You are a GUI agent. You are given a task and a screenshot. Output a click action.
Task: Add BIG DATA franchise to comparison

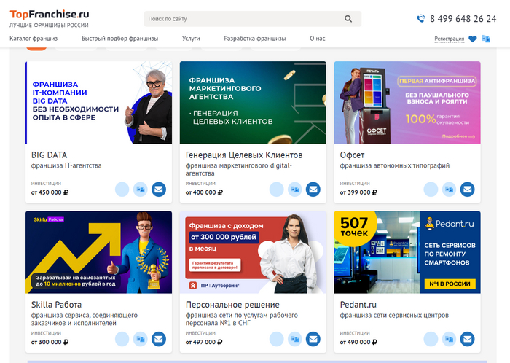pyautogui.click(x=140, y=190)
